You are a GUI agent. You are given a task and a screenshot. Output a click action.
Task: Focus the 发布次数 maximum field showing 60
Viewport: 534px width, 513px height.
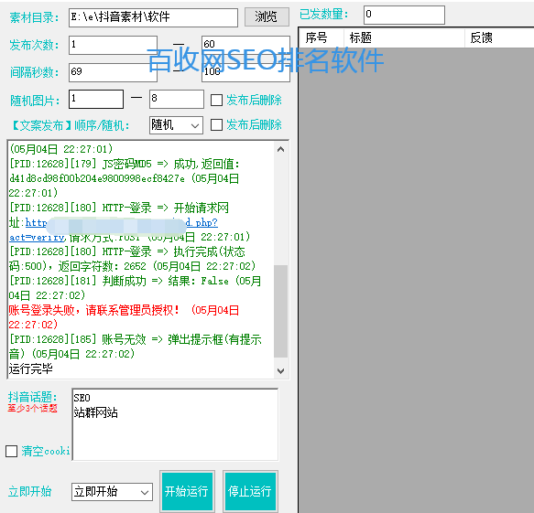[245, 45]
